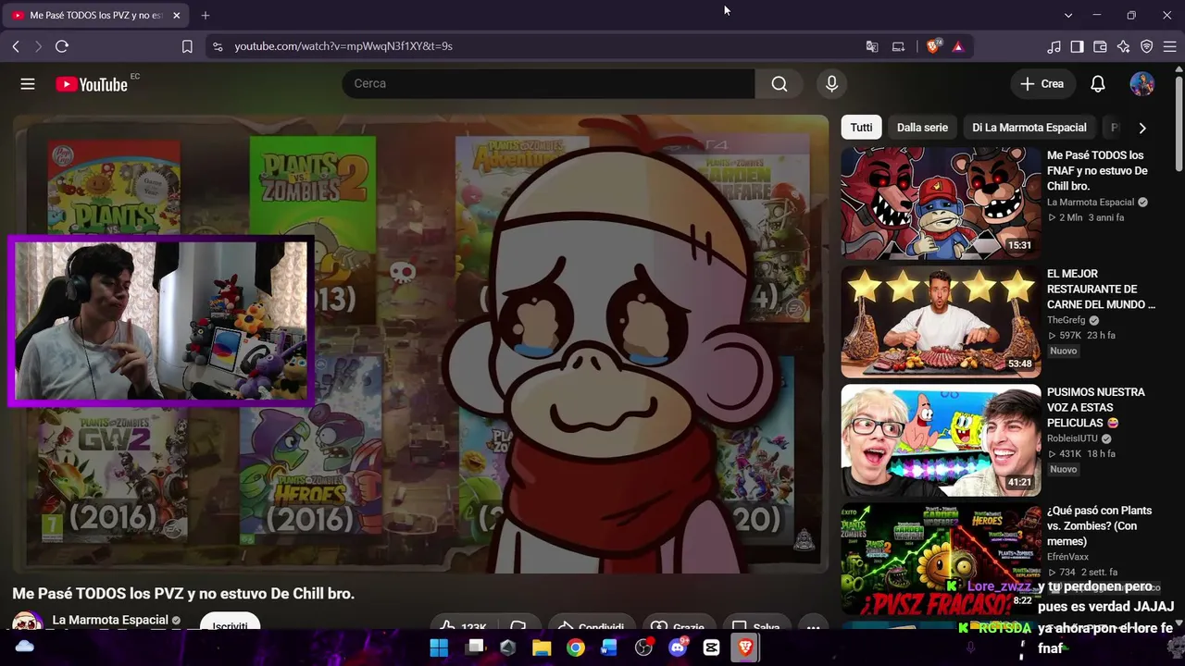Screen dimensions: 1185x666
Task: Show more filter chips with right arrow
Action: [1142, 128]
